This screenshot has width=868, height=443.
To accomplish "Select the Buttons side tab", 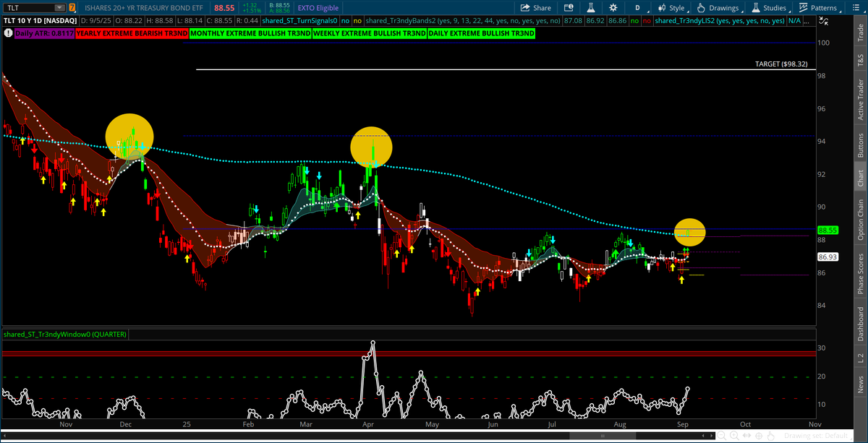I will tap(860, 145).
